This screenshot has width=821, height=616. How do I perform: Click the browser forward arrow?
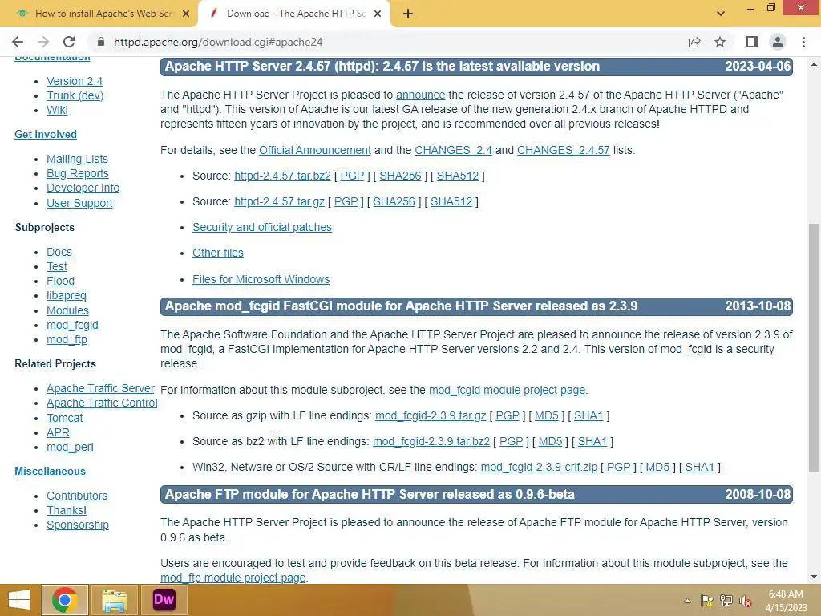pyautogui.click(x=43, y=42)
